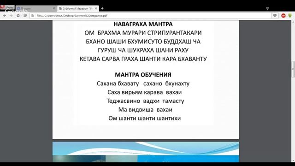Viewport: 295px width, 166px height.
Task: Open the Opera Menu button
Action: coord(7,7)
